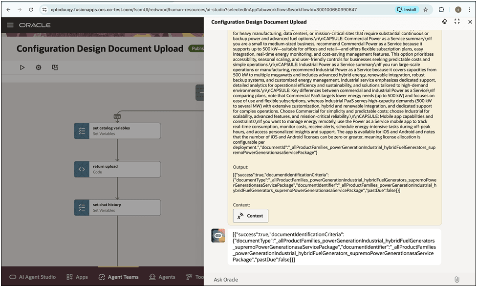Select the 'set chat history' node
Screen dimensions: 477x287
point(117,208)
